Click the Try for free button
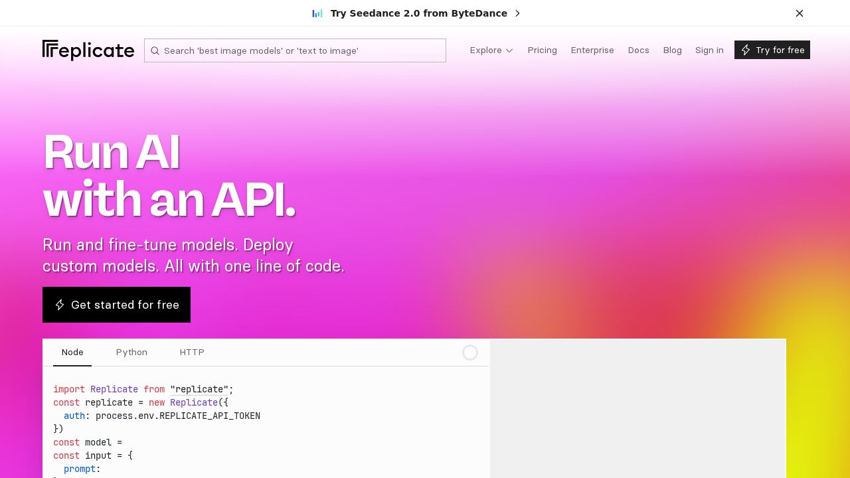The height and width of the screenshot is (478, 850). 772,50
